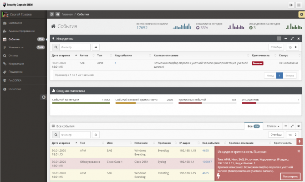Open the hamburger menu at top right
305x182 pixels.
click(x=300, y=5)
